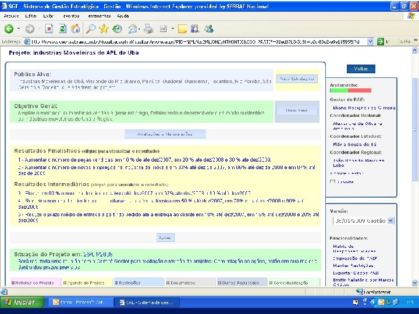
Task: Expand the Links toolbar chevron
Action: (x=416, y=41)
